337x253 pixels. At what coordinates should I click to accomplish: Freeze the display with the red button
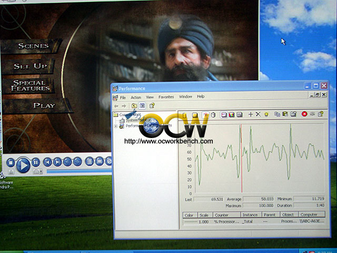point(304,114)
